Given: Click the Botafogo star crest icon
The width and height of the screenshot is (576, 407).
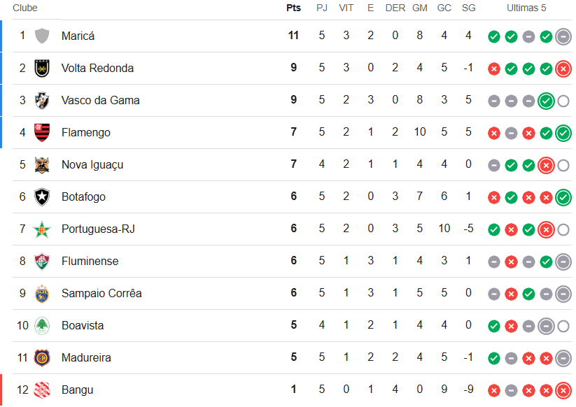Looking at the screenshot, I should [x=42, y=197].
